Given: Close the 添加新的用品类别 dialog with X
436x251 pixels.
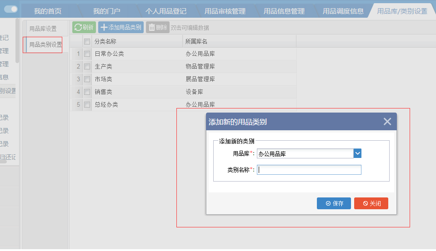Looking at the screenshot, I should pyautogui.click(x=387, y=122).
